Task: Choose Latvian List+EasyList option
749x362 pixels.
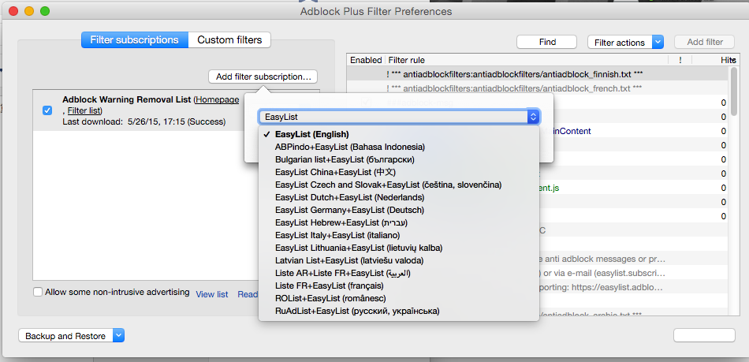Action: click(x=398, y=260)
